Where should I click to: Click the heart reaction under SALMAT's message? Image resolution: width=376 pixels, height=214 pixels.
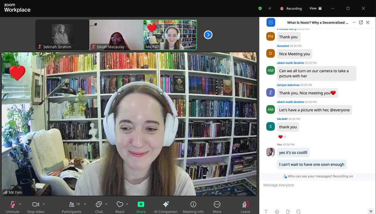click(x=282, y=137)
